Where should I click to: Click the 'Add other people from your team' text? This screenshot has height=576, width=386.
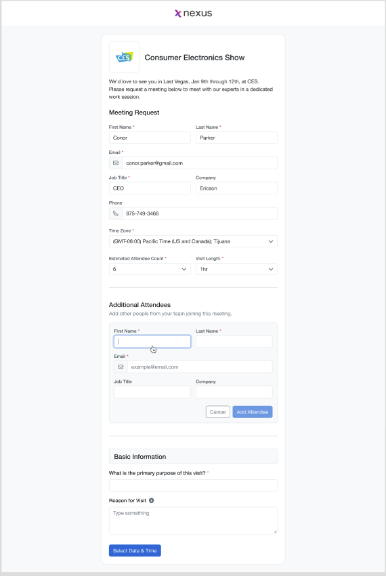coord(171,314)
